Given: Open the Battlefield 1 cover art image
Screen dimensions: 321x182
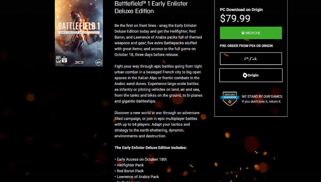Looking at the screenshot, I should pos(79,33).
